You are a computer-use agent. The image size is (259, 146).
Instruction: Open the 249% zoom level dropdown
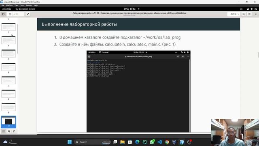click(234, 14)
